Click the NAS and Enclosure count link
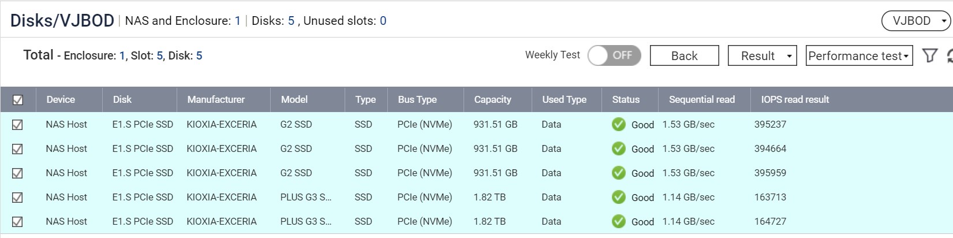The height and width of the screenshot is (238, 953). coord(237,21)
